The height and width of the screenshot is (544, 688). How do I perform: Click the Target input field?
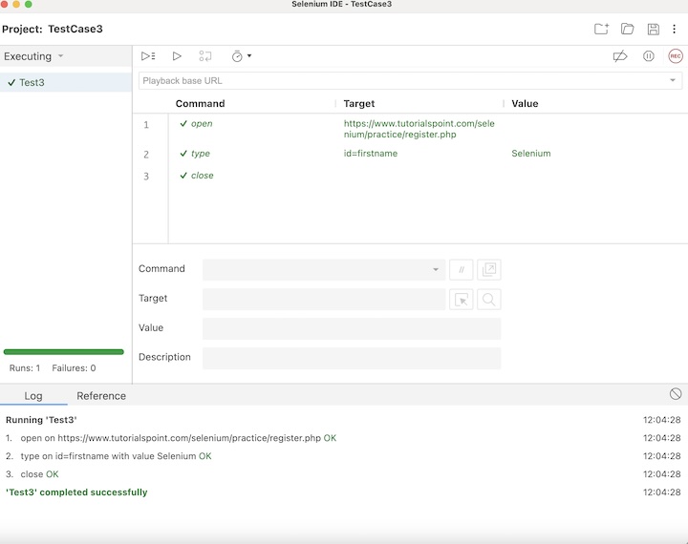[x=324, y=299]
